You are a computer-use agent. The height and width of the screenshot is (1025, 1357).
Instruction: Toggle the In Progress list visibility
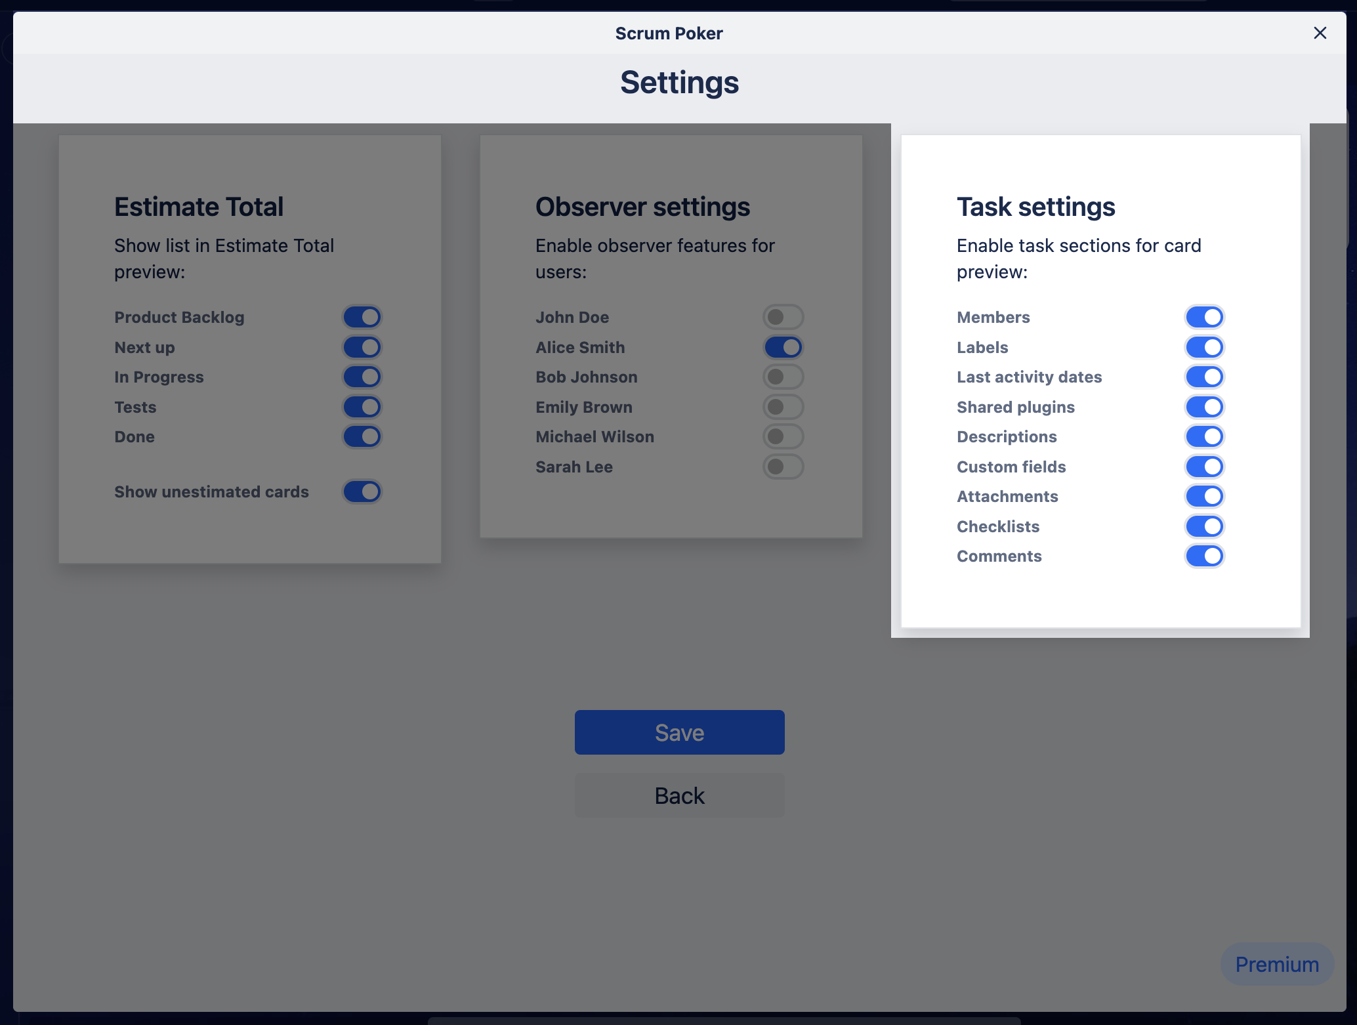point(362,377)
